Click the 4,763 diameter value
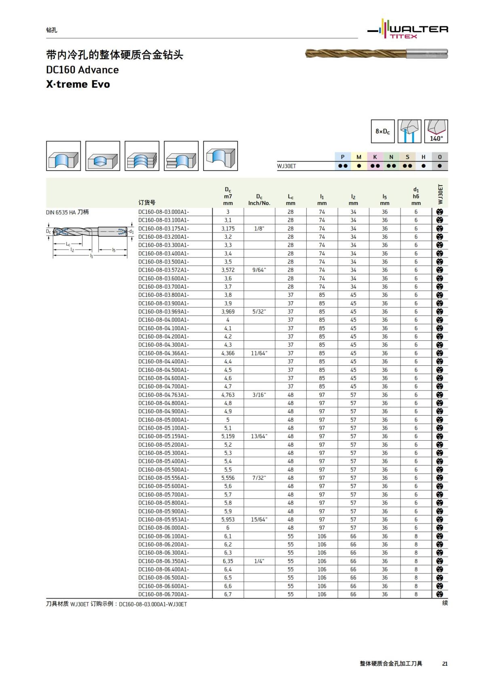Viewport: 485px width, 686px height. (x=228, y=395)
